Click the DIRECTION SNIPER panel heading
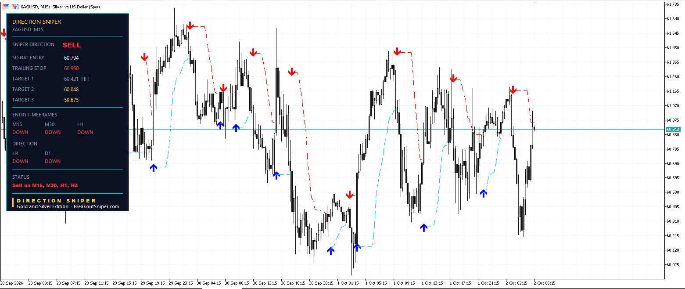Image resolution: width=685 pixels, height=289 pixels. coord(37,22)
